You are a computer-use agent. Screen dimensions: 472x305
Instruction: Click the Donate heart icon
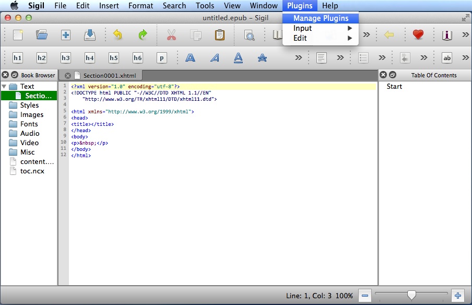[418, 35]
